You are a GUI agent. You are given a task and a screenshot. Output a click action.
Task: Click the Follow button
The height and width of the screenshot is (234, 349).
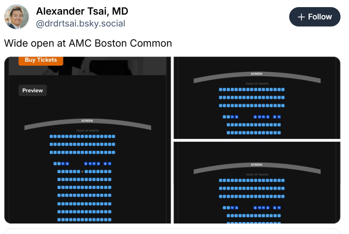point(315,17)
